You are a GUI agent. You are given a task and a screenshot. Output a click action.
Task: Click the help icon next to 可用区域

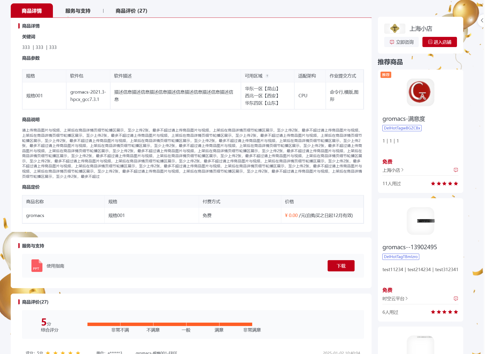click(x=267, y=76)
